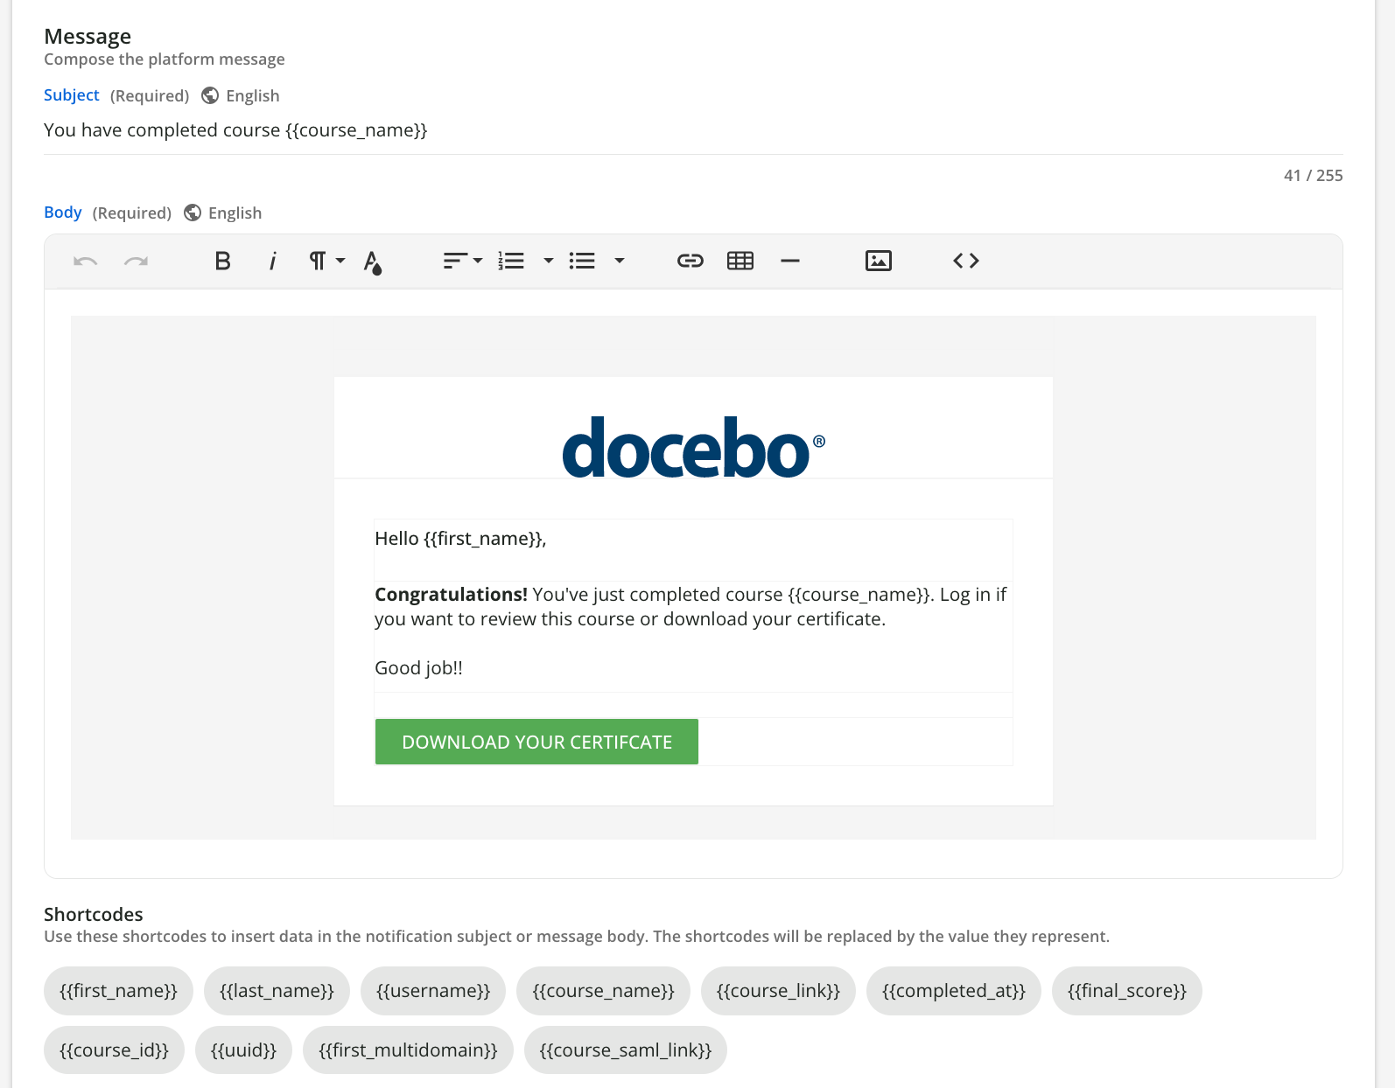Toggle italic formatting
This screenshot has height=1088, width=1395.
coord(273,261)
